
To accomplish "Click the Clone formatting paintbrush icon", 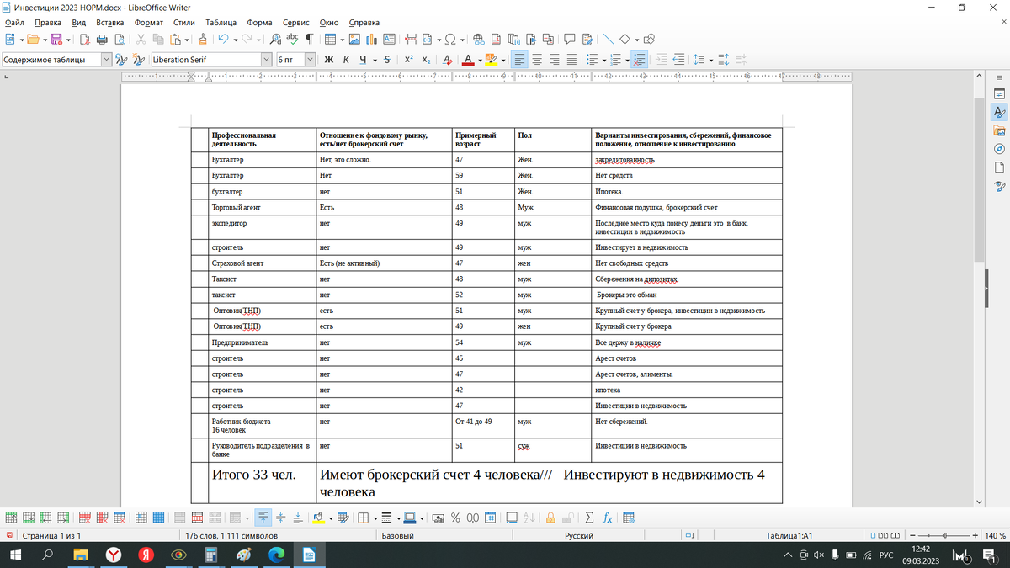I will point(203,39).
